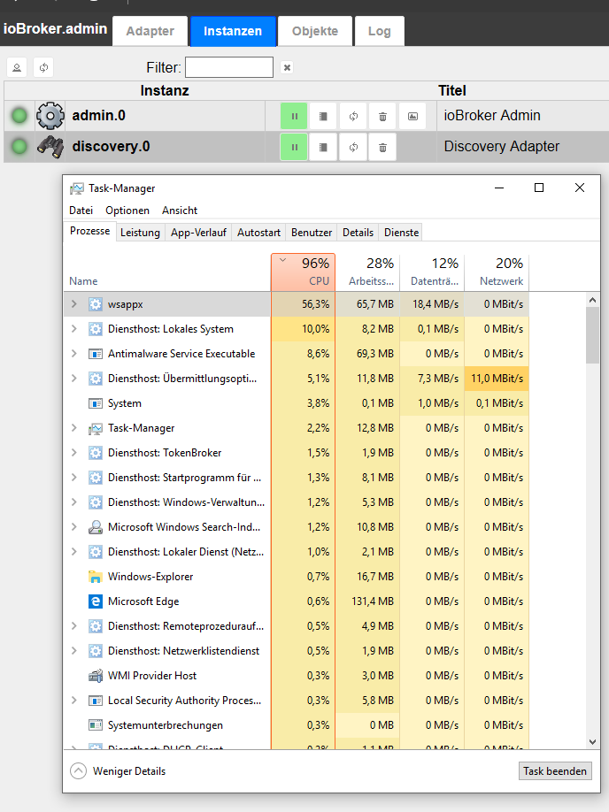
Task: Open the Benutzer tab
Action: click(312, 233)
